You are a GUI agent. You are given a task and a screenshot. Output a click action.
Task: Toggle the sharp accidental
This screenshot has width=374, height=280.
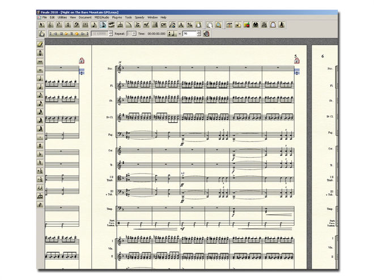click(x=40, y=145)
